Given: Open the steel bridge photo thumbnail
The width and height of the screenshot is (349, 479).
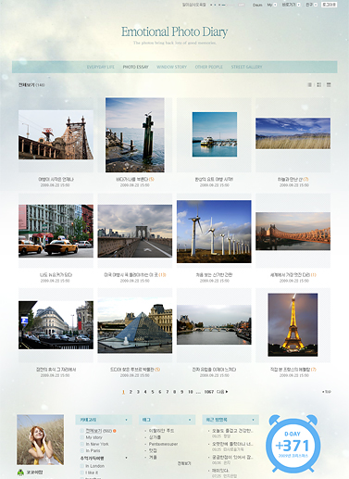Looking at the screenshot, I should 56,134.
